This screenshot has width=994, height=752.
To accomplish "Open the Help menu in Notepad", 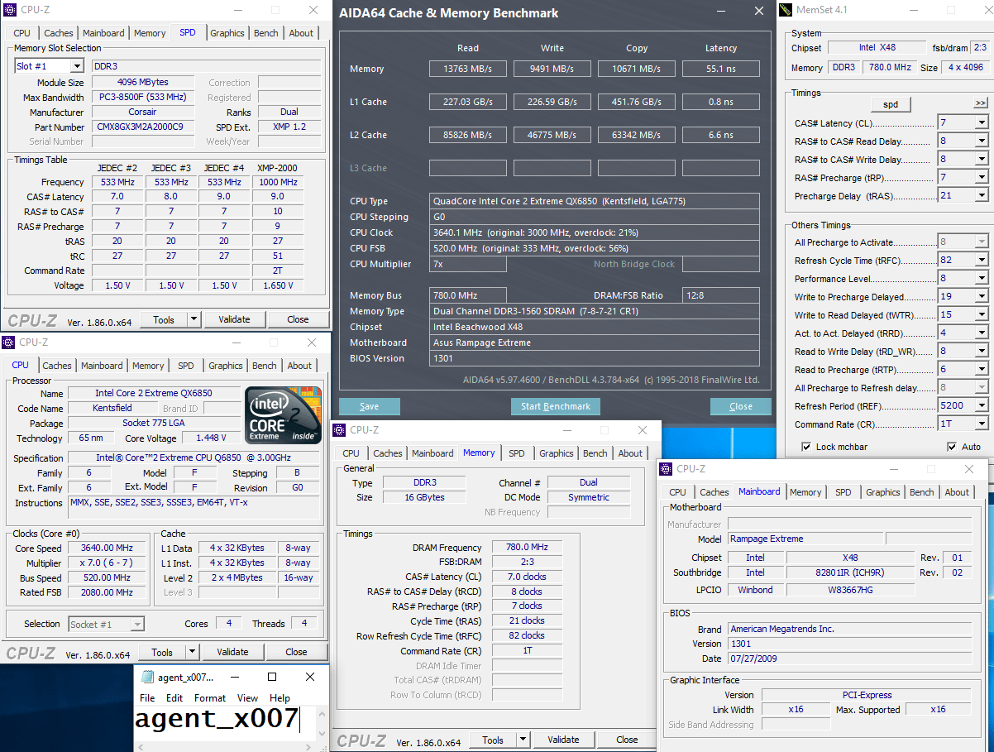I will point(280,698).
